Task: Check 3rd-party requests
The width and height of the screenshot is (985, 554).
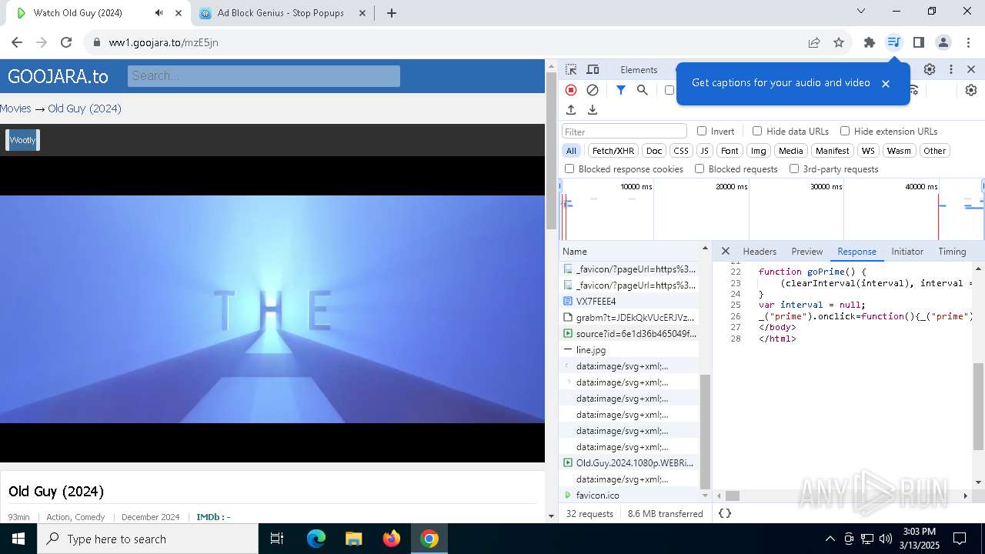Action: click(x=794, y=169)
